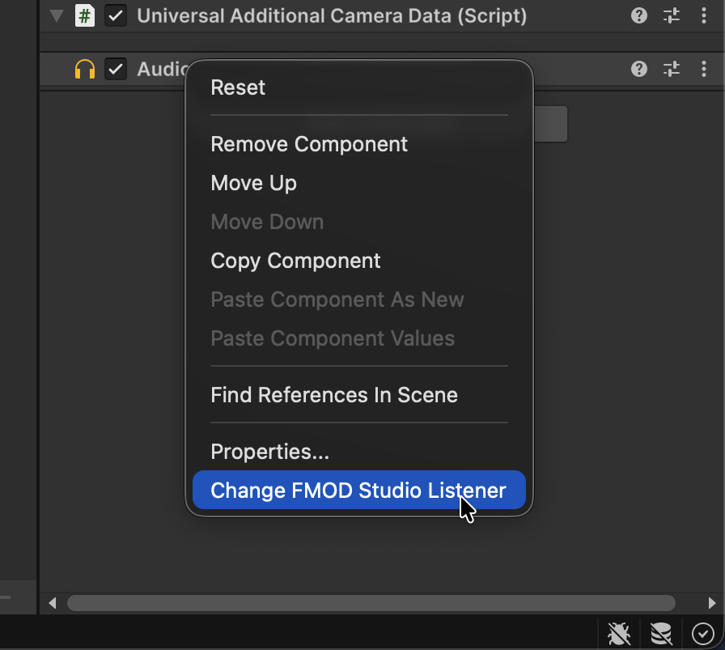Choose Reset in the context menu

(358, 87)
